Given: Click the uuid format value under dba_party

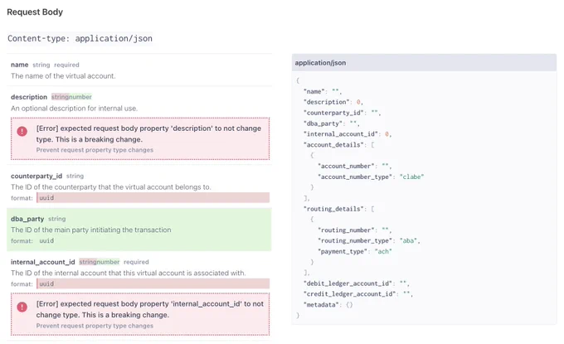Looking at the screenshot, I should (46, 241).
